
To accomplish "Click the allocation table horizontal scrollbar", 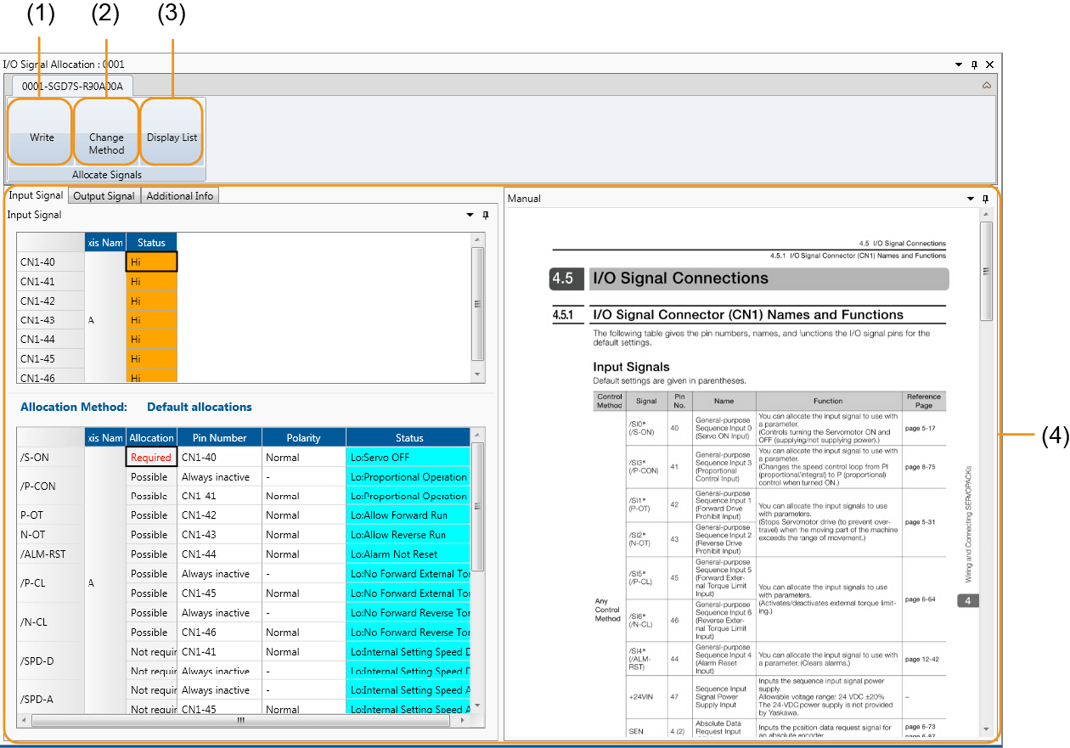I will (x=241, y=720).
